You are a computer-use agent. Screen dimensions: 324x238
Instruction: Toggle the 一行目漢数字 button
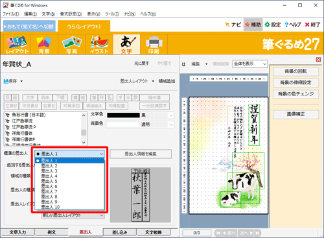pos(154,106)
